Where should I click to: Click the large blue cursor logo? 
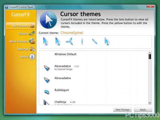[x=48, y=20]
